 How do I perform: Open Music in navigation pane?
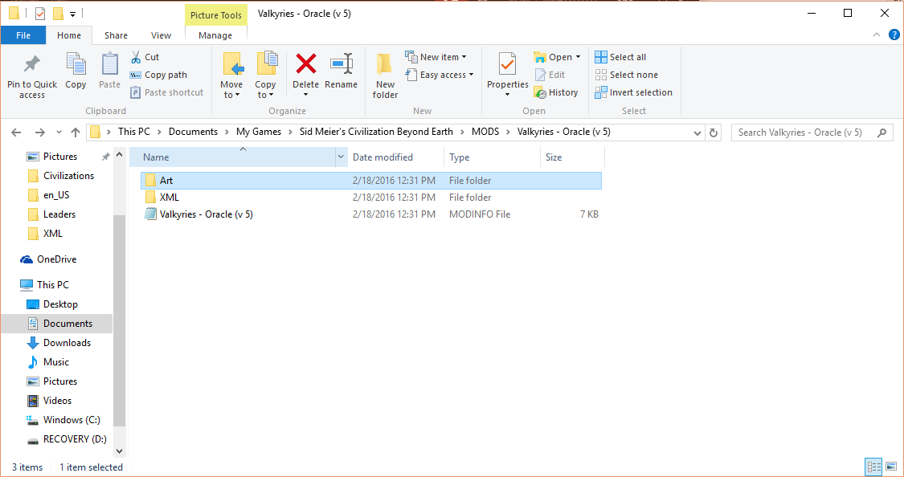pos(55,362)
